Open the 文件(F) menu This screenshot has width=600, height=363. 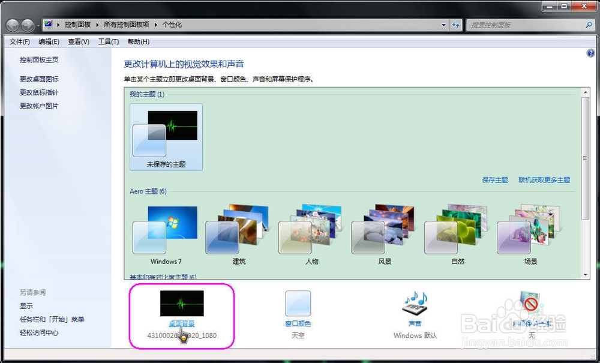coord(20,41)
